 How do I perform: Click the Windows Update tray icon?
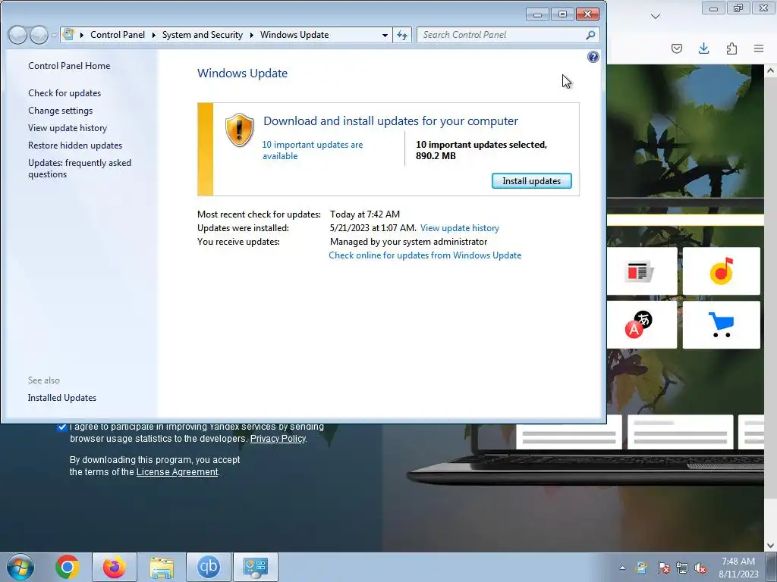point(642,568)
